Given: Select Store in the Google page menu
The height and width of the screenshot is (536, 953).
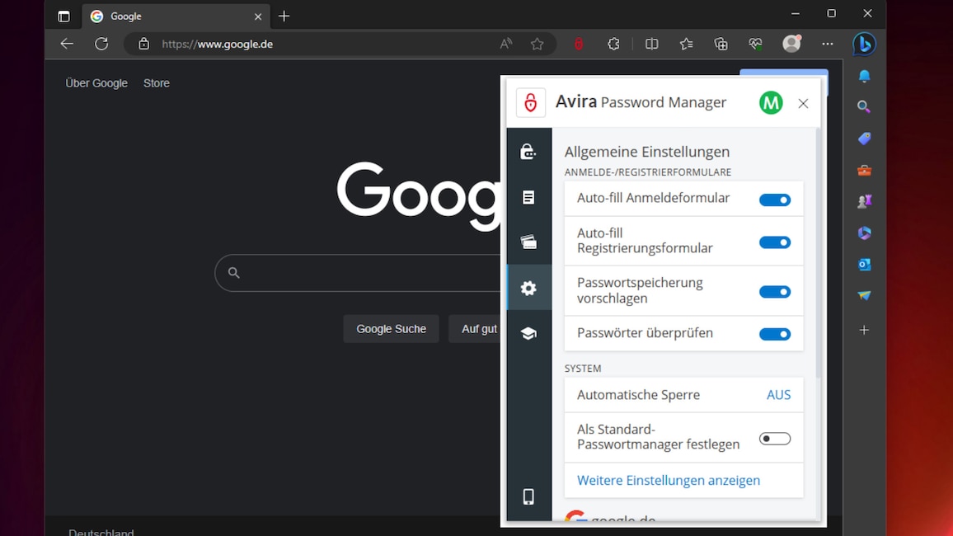Looking at the screenshot, I should pos(156,82).
